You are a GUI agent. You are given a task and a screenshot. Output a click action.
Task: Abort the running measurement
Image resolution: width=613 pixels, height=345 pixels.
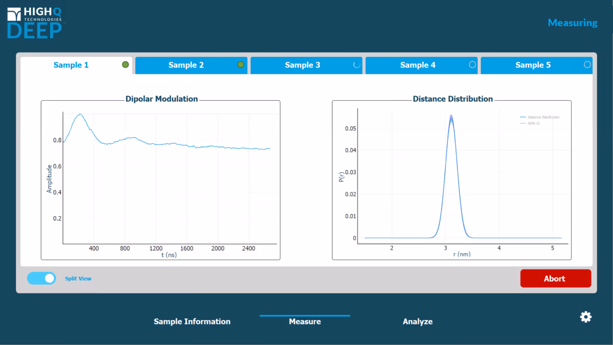555,279
